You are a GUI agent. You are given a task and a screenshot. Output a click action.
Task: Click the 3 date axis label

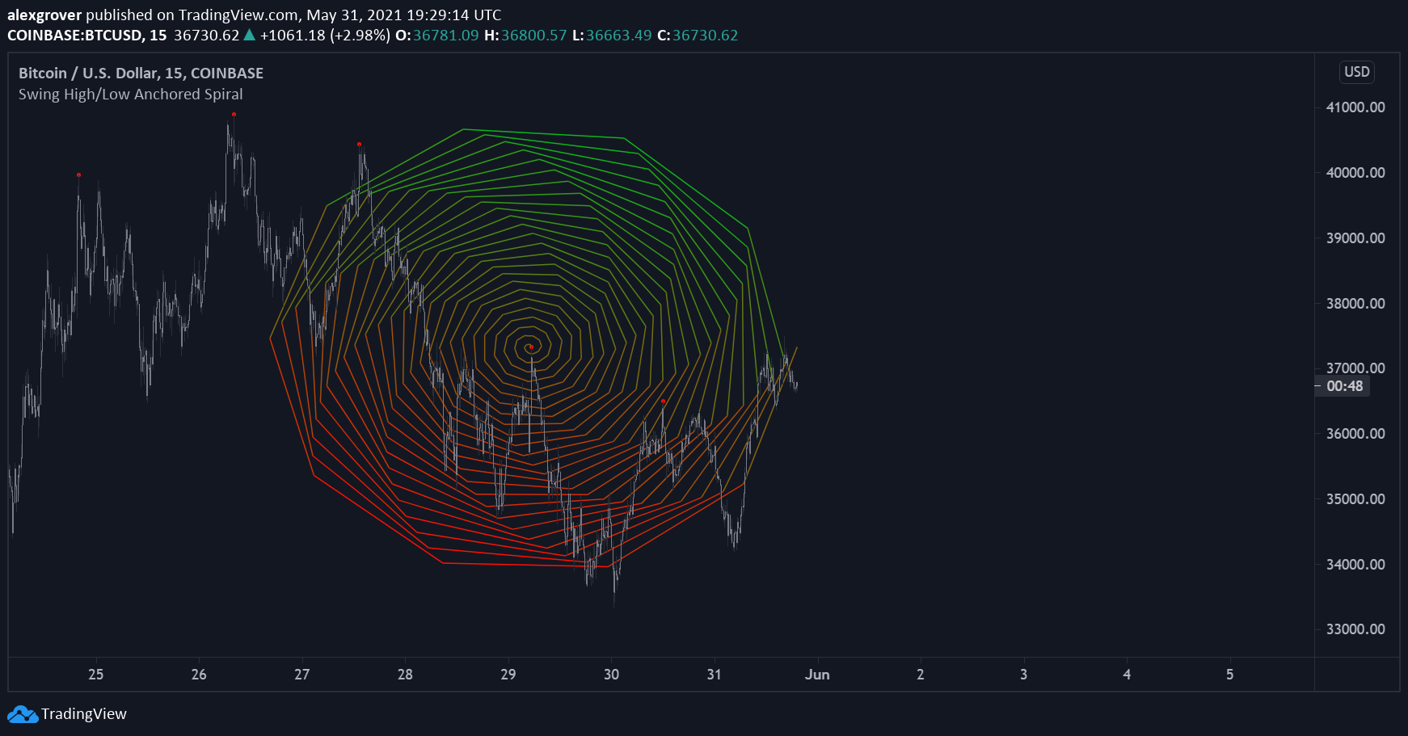click(1024, 675)
